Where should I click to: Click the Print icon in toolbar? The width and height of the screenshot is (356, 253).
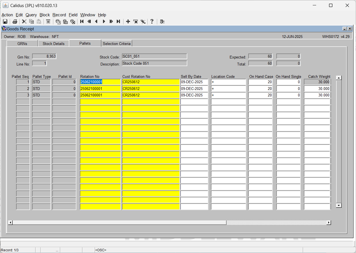15,21
